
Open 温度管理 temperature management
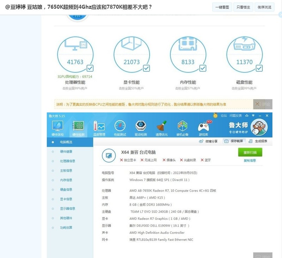tap(99, 128)
